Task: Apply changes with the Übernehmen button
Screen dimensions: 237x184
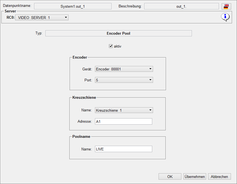Action: tap(195, 177)
